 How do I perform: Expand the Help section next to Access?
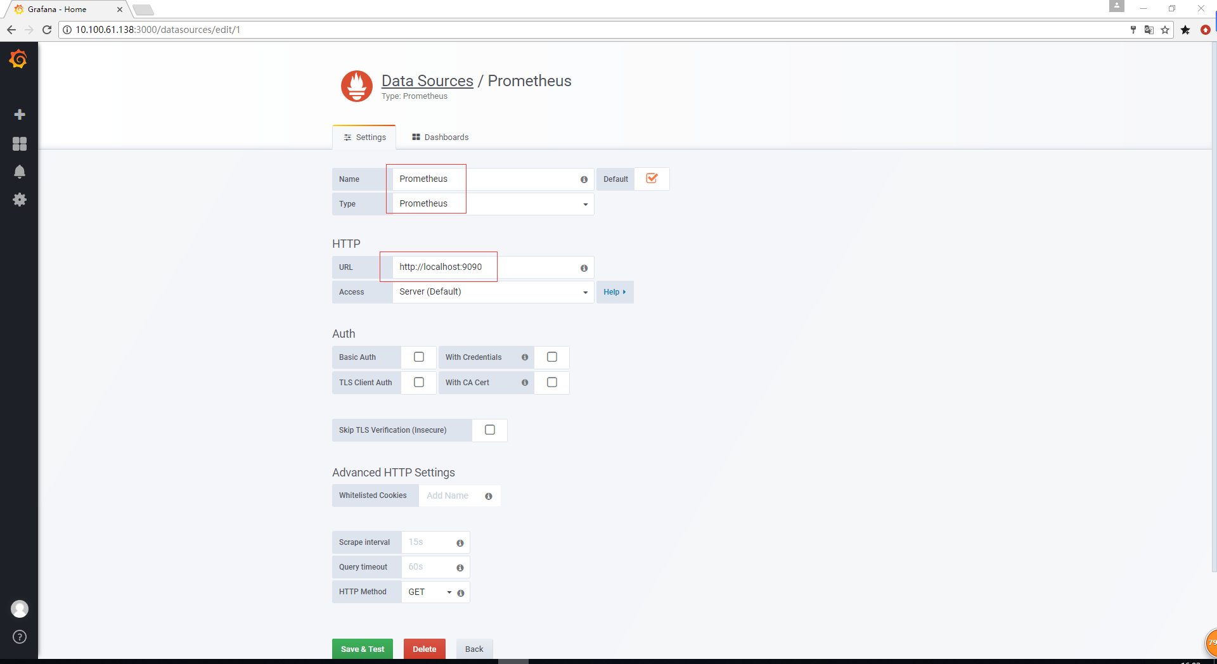(615, 292)
